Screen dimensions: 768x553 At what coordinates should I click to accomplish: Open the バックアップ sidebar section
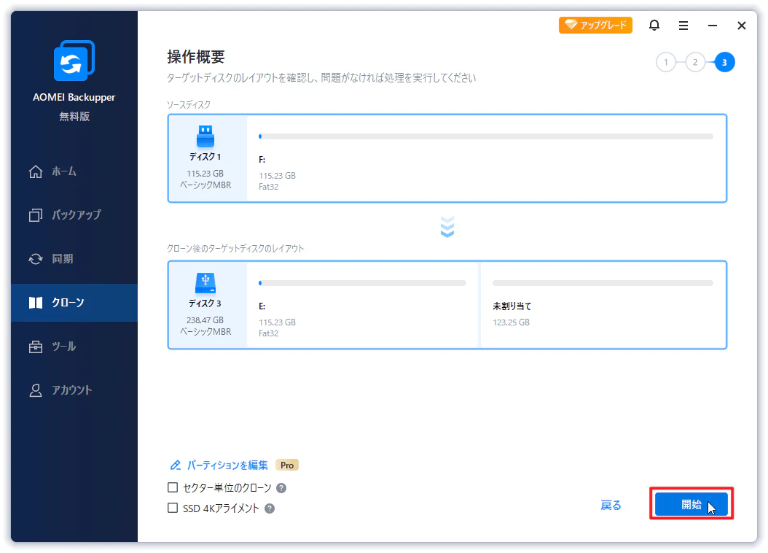(74, 214)
